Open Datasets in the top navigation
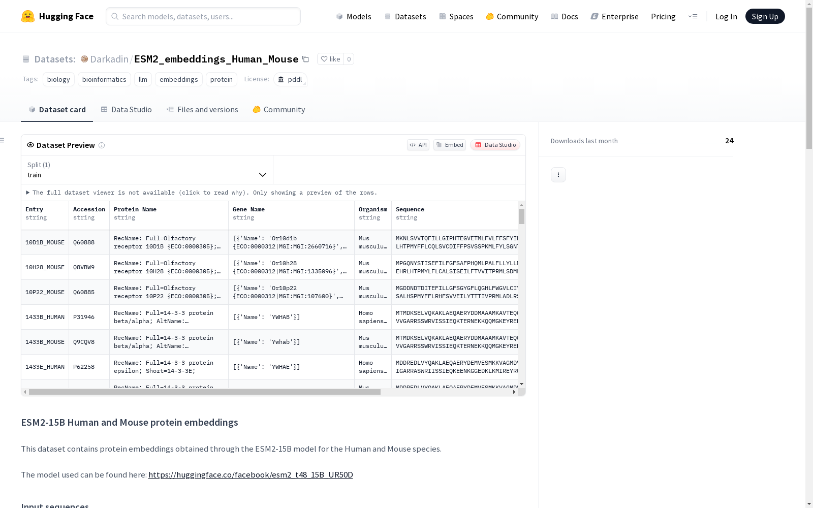The image size is (813, 508). (x=405, y=16)
